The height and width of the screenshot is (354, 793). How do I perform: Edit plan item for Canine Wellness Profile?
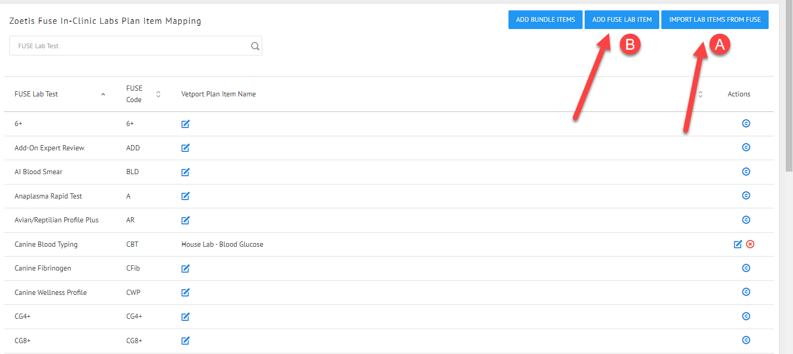pos(186,292)
